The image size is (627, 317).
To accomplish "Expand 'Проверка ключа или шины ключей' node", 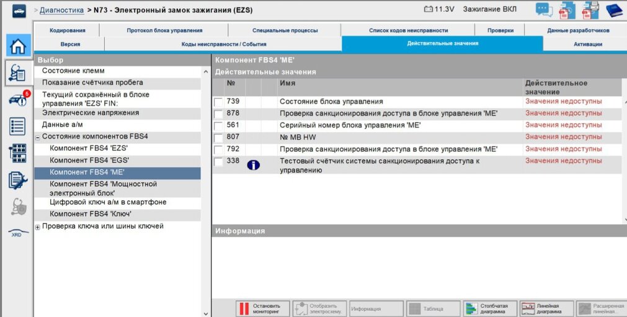I will 38,227.
